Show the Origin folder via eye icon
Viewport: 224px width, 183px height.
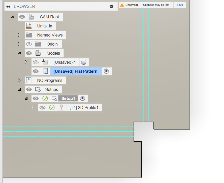pyautogui.click(x=29, y=44)
